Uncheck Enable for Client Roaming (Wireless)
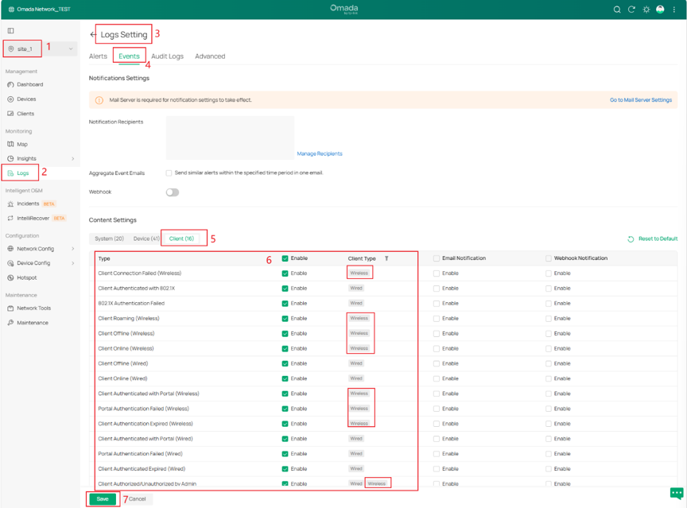687x508 pixels. 285,318
